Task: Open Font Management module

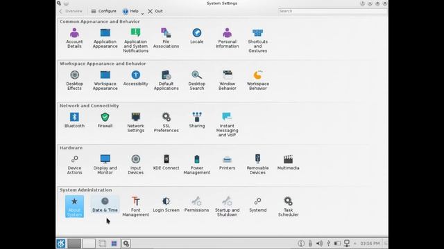Action: click(x=136, y=206)
